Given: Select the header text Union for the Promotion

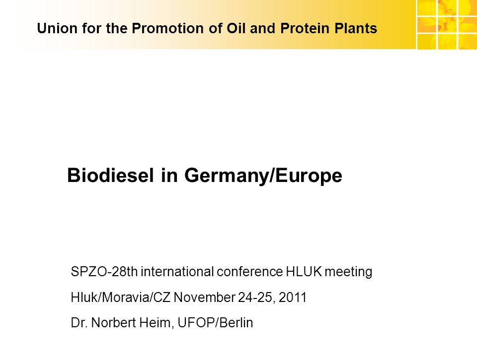Looking at the screenshot, I should (x=120, y=28).
